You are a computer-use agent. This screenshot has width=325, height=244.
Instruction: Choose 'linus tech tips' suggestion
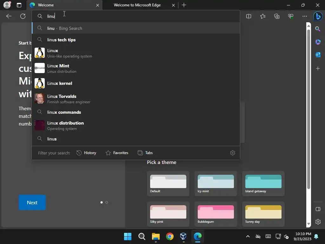click(136, 40)
